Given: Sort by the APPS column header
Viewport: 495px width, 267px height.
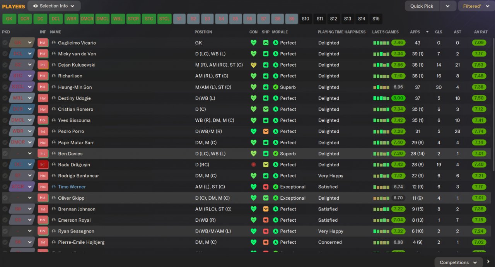Looking at the screenshot, I should tap(415, 32).
